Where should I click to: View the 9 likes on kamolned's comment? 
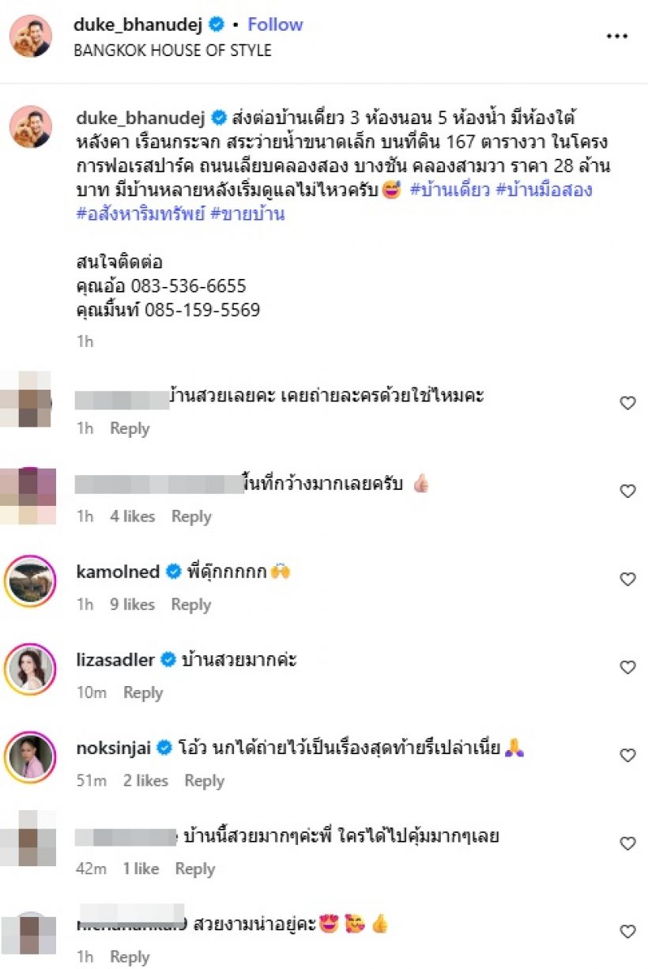point(131,605)
